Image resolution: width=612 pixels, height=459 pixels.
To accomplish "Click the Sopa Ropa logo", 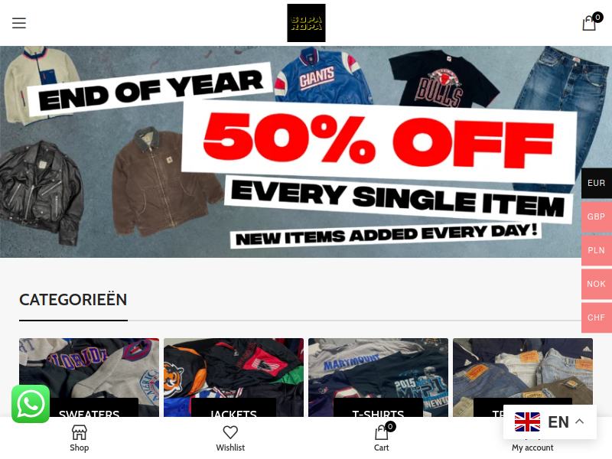I will [x=306, y=23].
